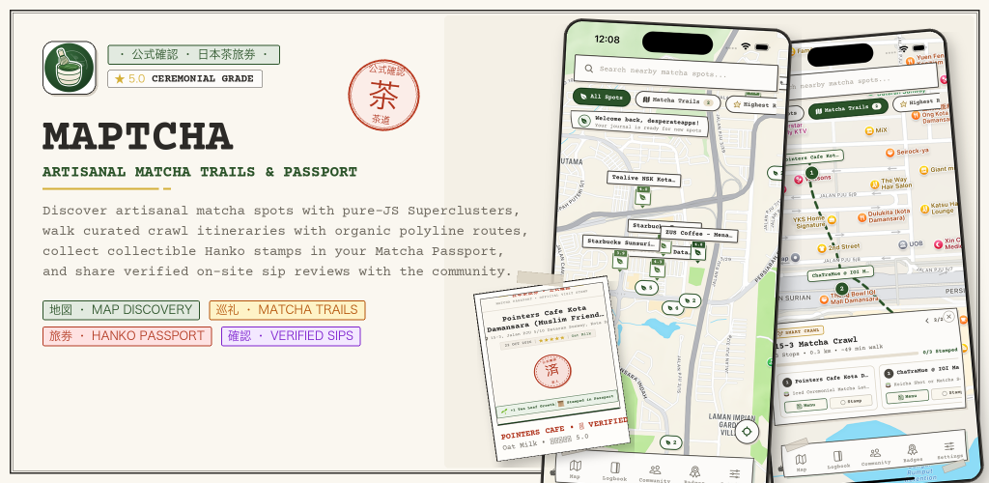
Task: Click star rating on Pointers Cafe card
Action: coord(551,339)
